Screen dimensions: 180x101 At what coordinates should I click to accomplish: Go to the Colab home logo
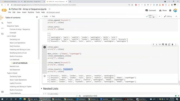[4, 10]
